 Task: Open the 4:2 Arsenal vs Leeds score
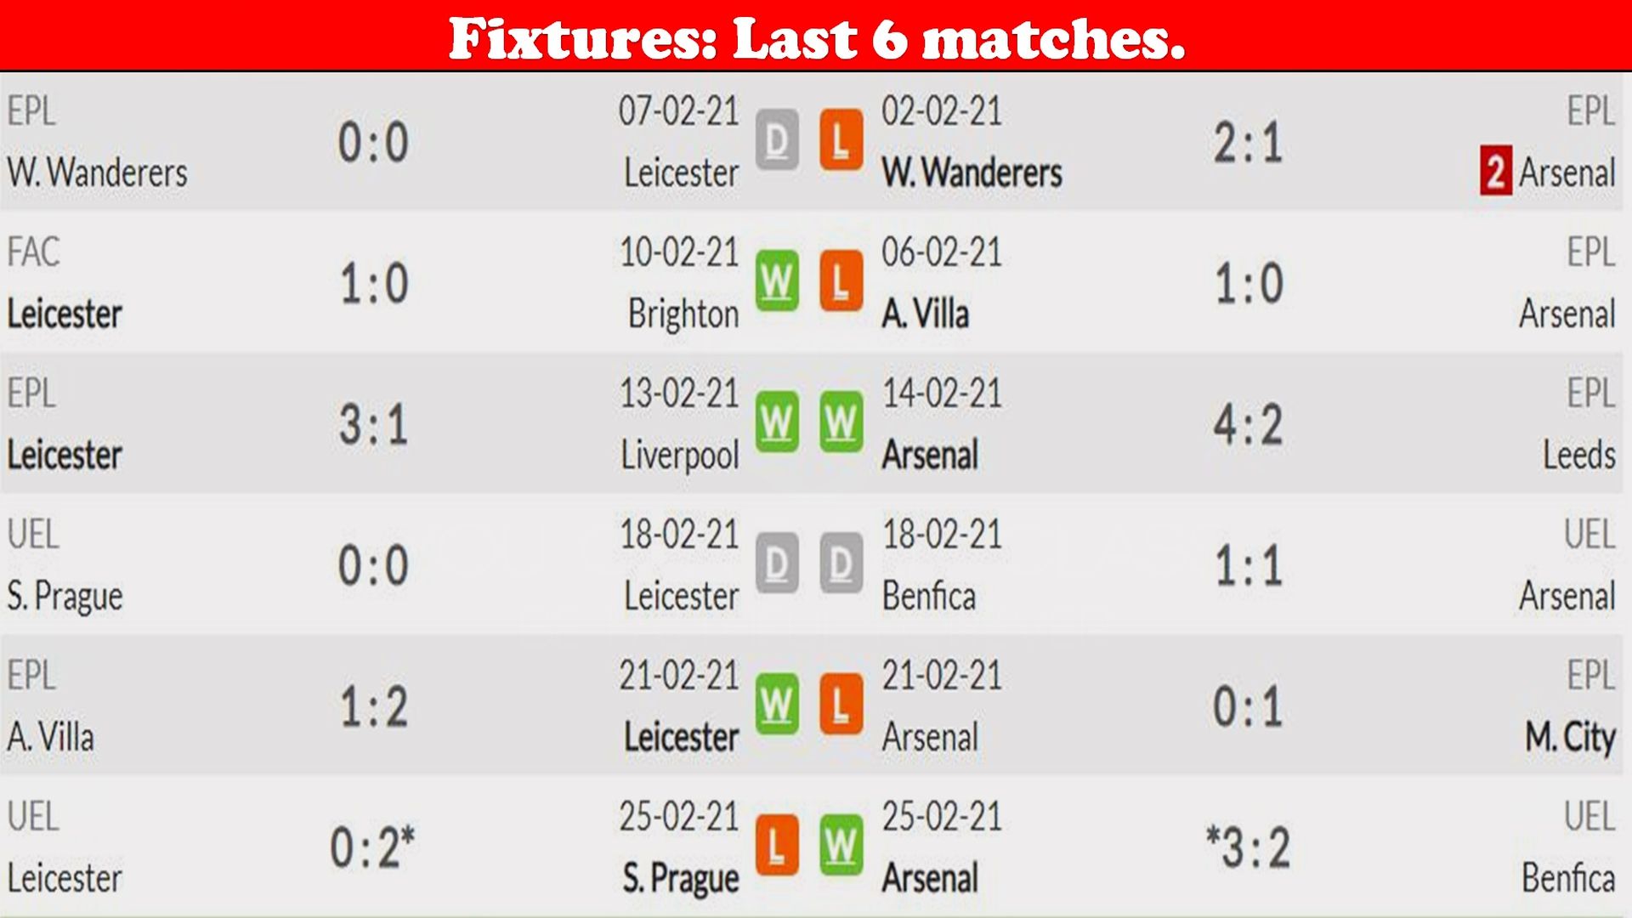1248,424
